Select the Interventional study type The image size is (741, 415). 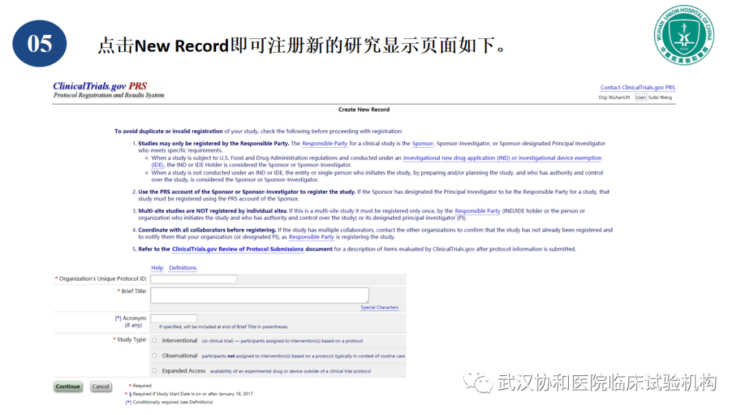tap(154, 340)
